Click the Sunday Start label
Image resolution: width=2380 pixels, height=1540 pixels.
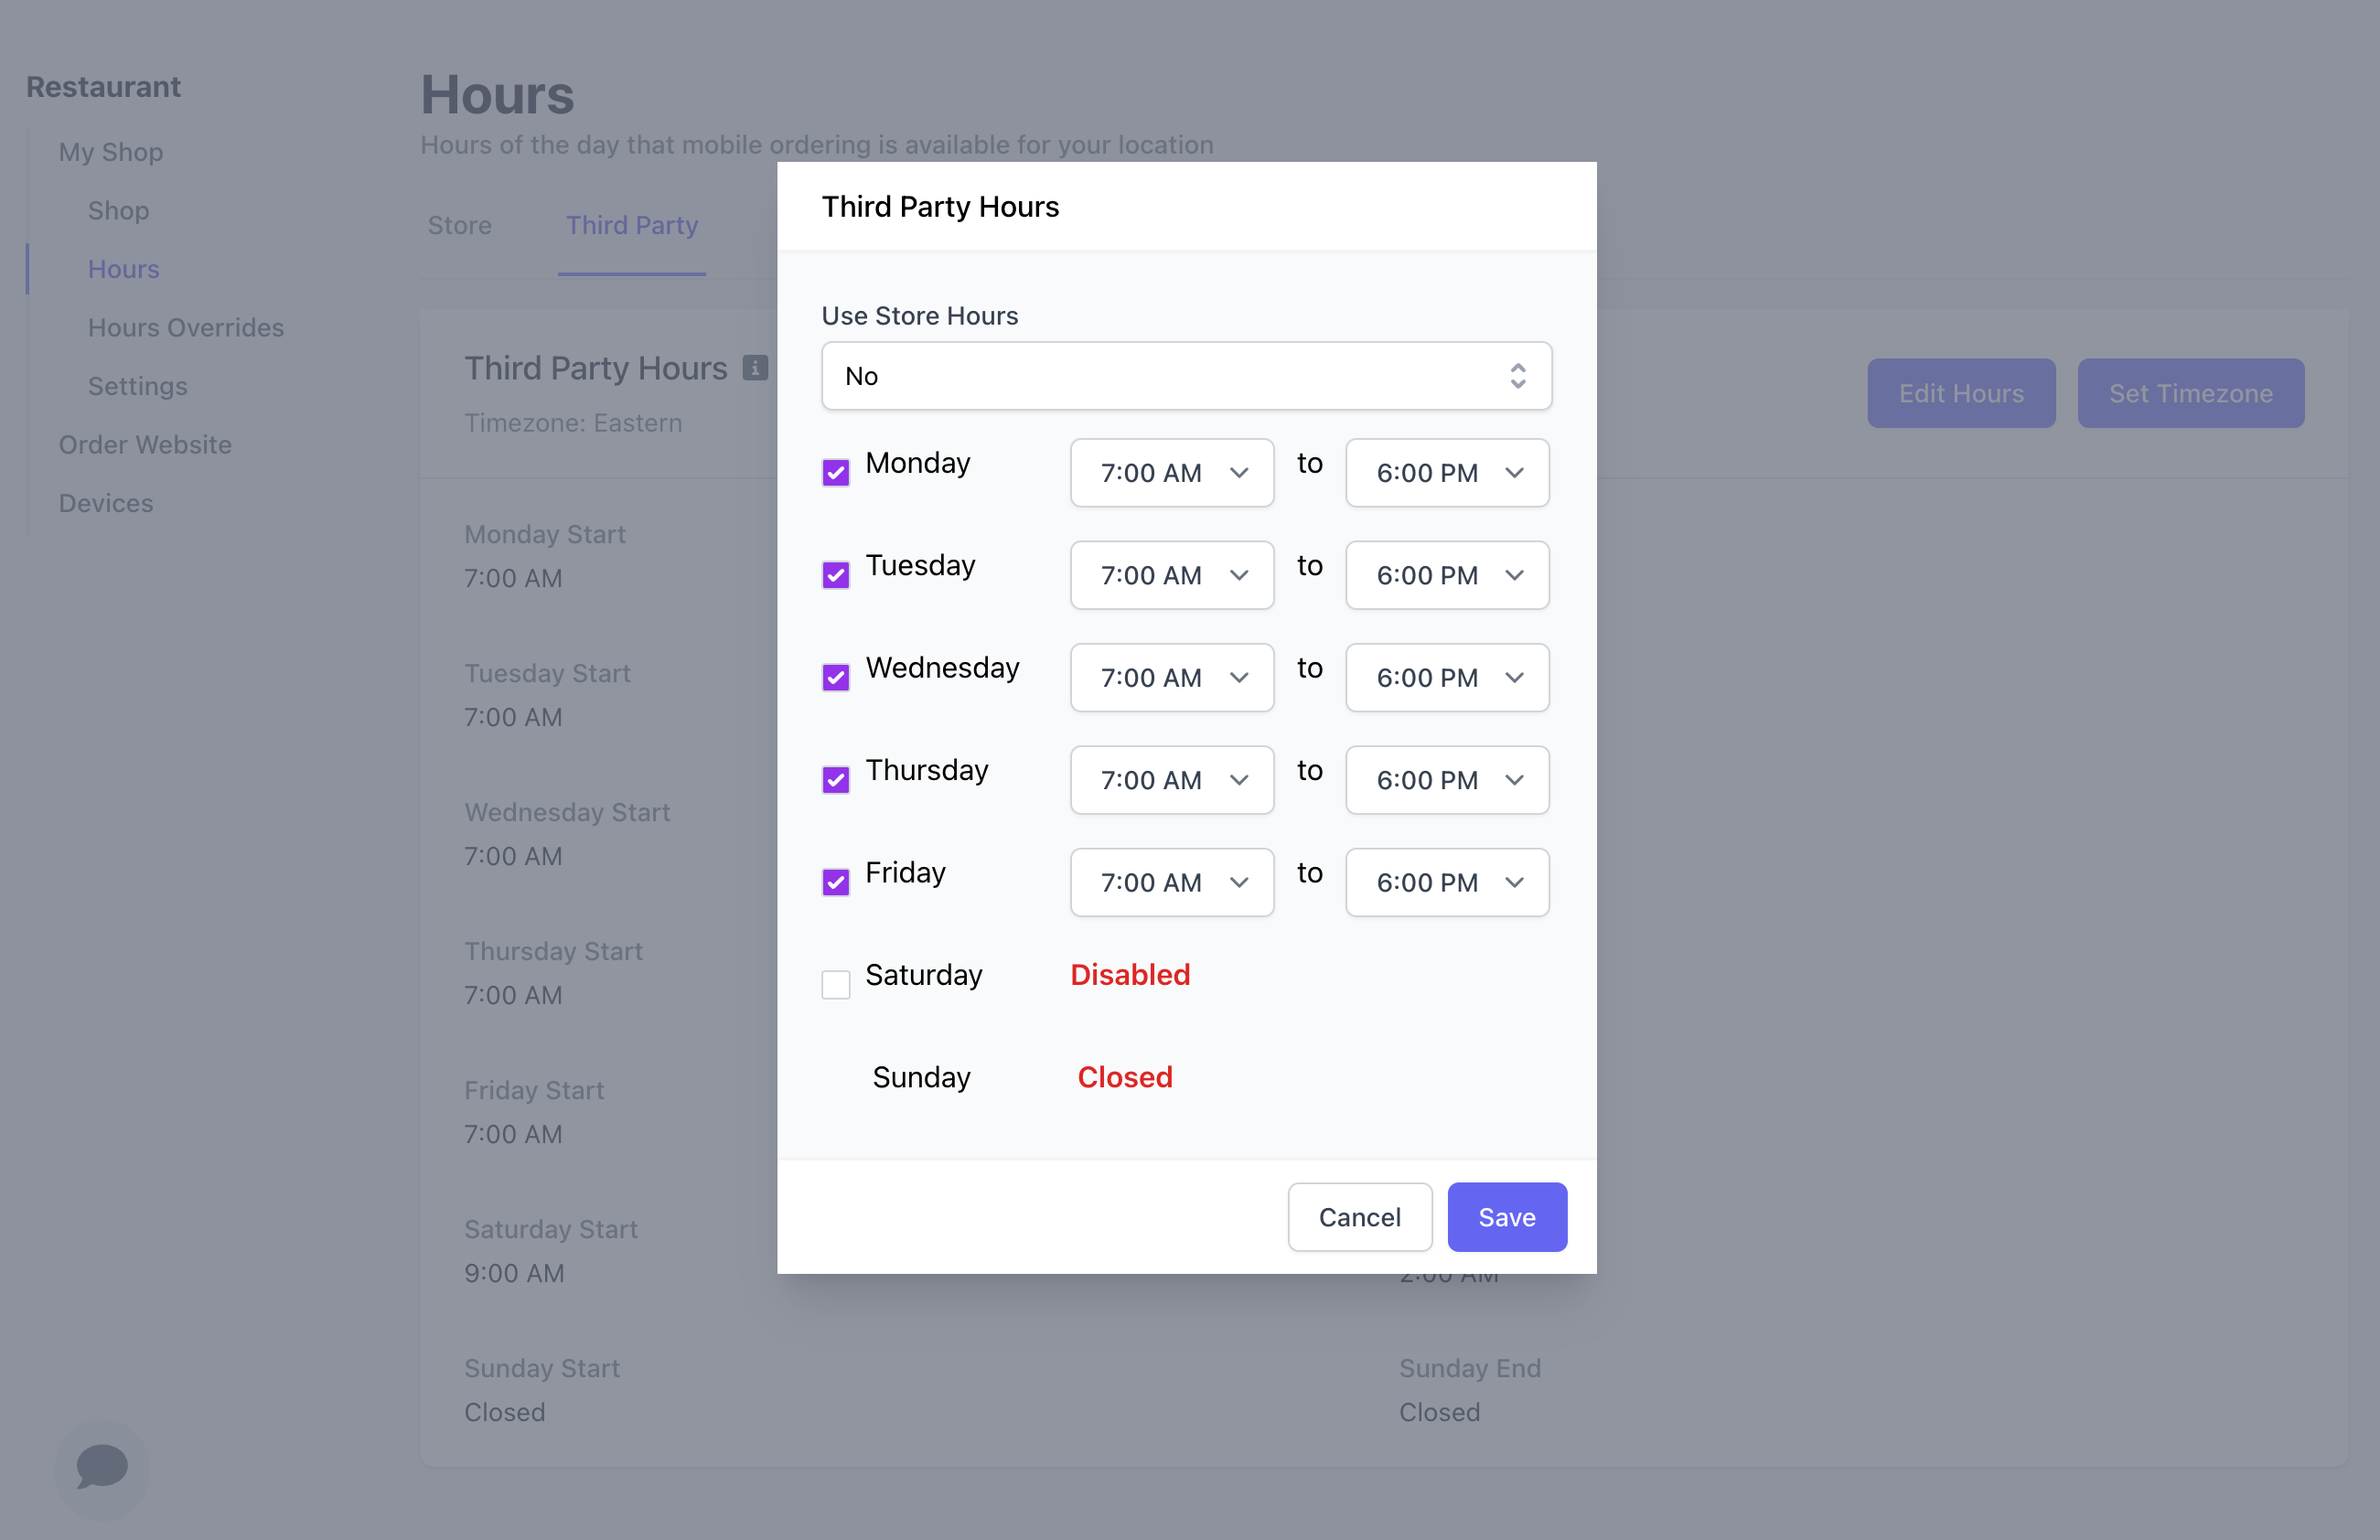click(x=542, y=1368)
